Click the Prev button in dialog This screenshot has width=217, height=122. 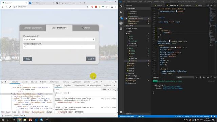pos(27,59)
